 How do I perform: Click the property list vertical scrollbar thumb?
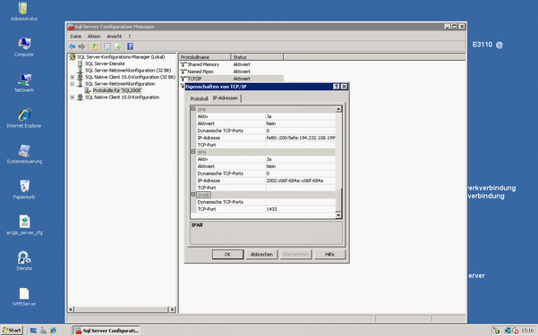click(x=338, y=199)
